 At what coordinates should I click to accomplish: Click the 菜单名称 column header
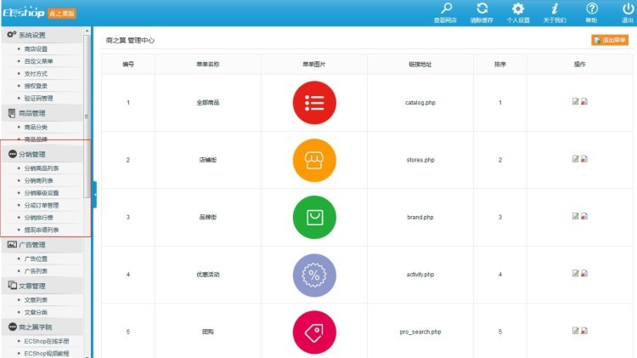pos(207,64)
